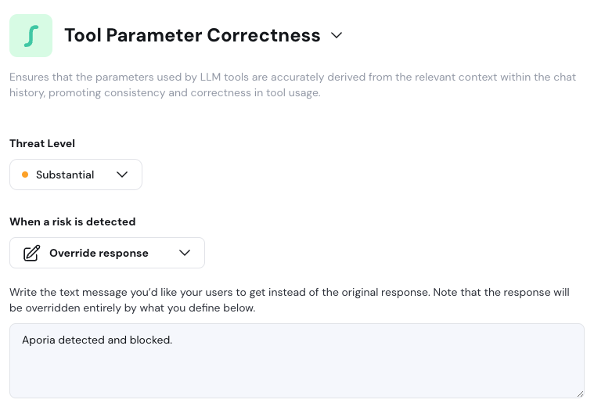Place cursor at end of 'blocked.' in textarea

(172, 340)
